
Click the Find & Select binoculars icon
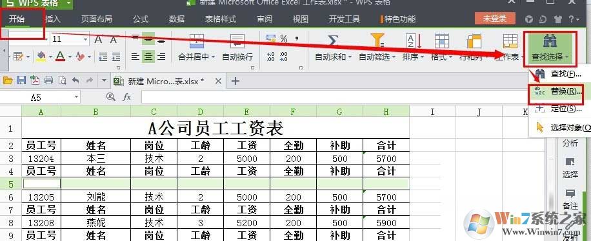[x=550, y=40]
